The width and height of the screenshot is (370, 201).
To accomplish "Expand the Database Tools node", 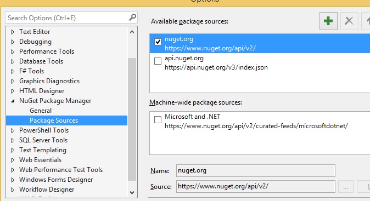I will point(13,61).
